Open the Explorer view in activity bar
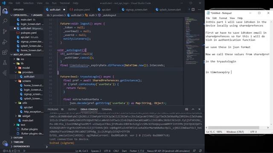The width and height of the screenshot is (273, 153). (5, 11)
